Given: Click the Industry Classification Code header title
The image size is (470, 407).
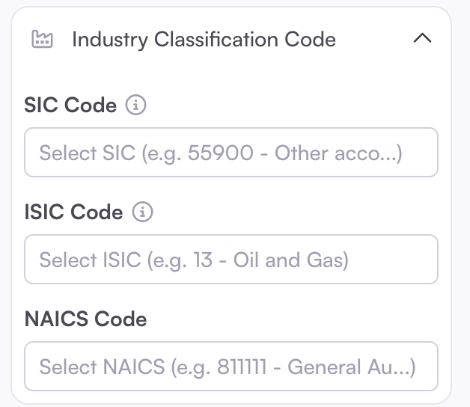Looking at the screenshot, I should click(x=204, y=40).
